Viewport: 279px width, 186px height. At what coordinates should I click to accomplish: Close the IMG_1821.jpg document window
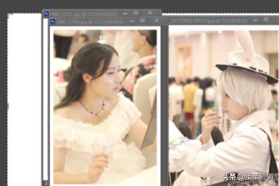point(150,13)
